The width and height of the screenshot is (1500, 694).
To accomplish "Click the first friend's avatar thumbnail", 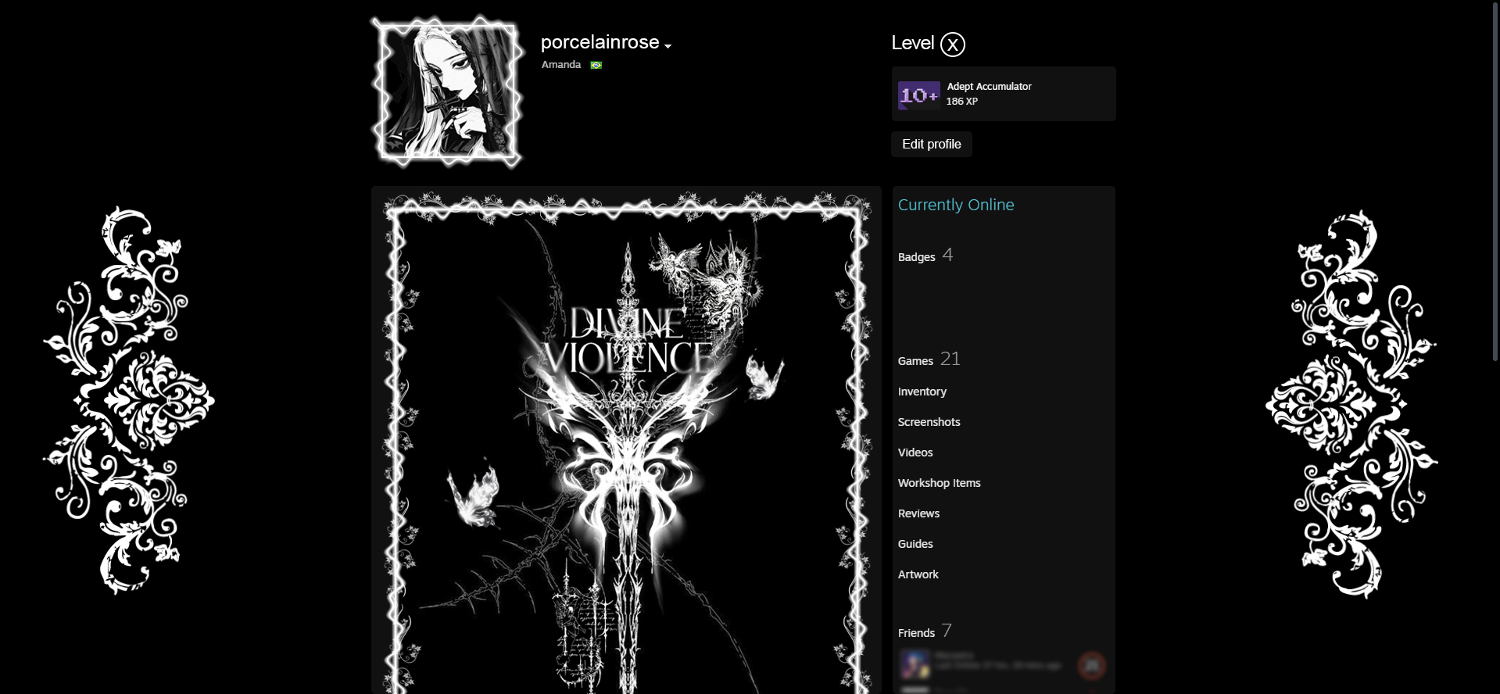I will [914, 665].
